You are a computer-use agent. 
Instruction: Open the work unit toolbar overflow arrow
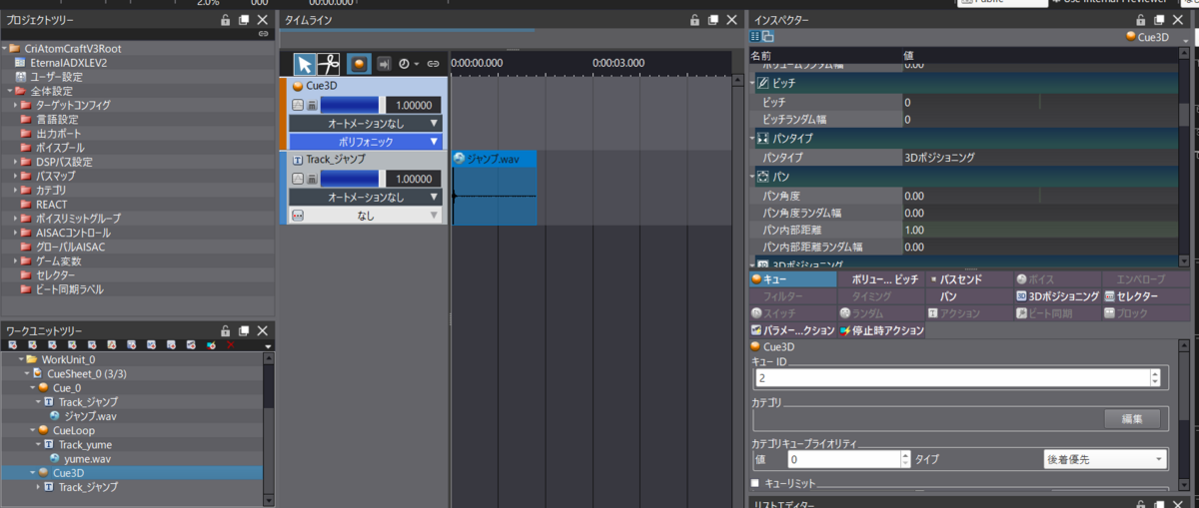pyautogui.click(x=268, y=346)
